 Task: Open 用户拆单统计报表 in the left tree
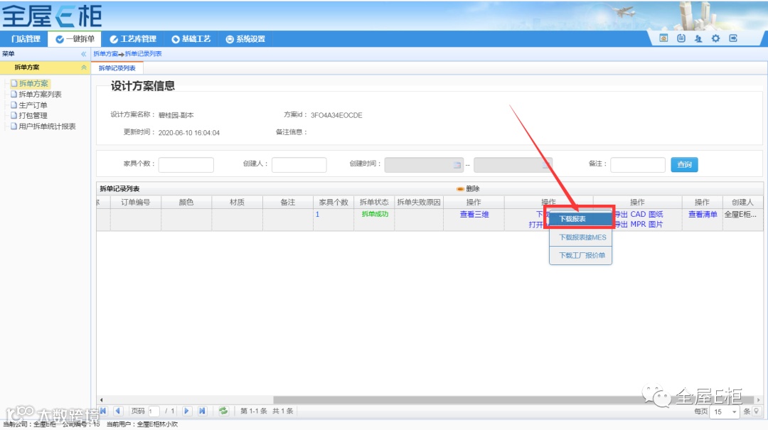click(47, 127)
